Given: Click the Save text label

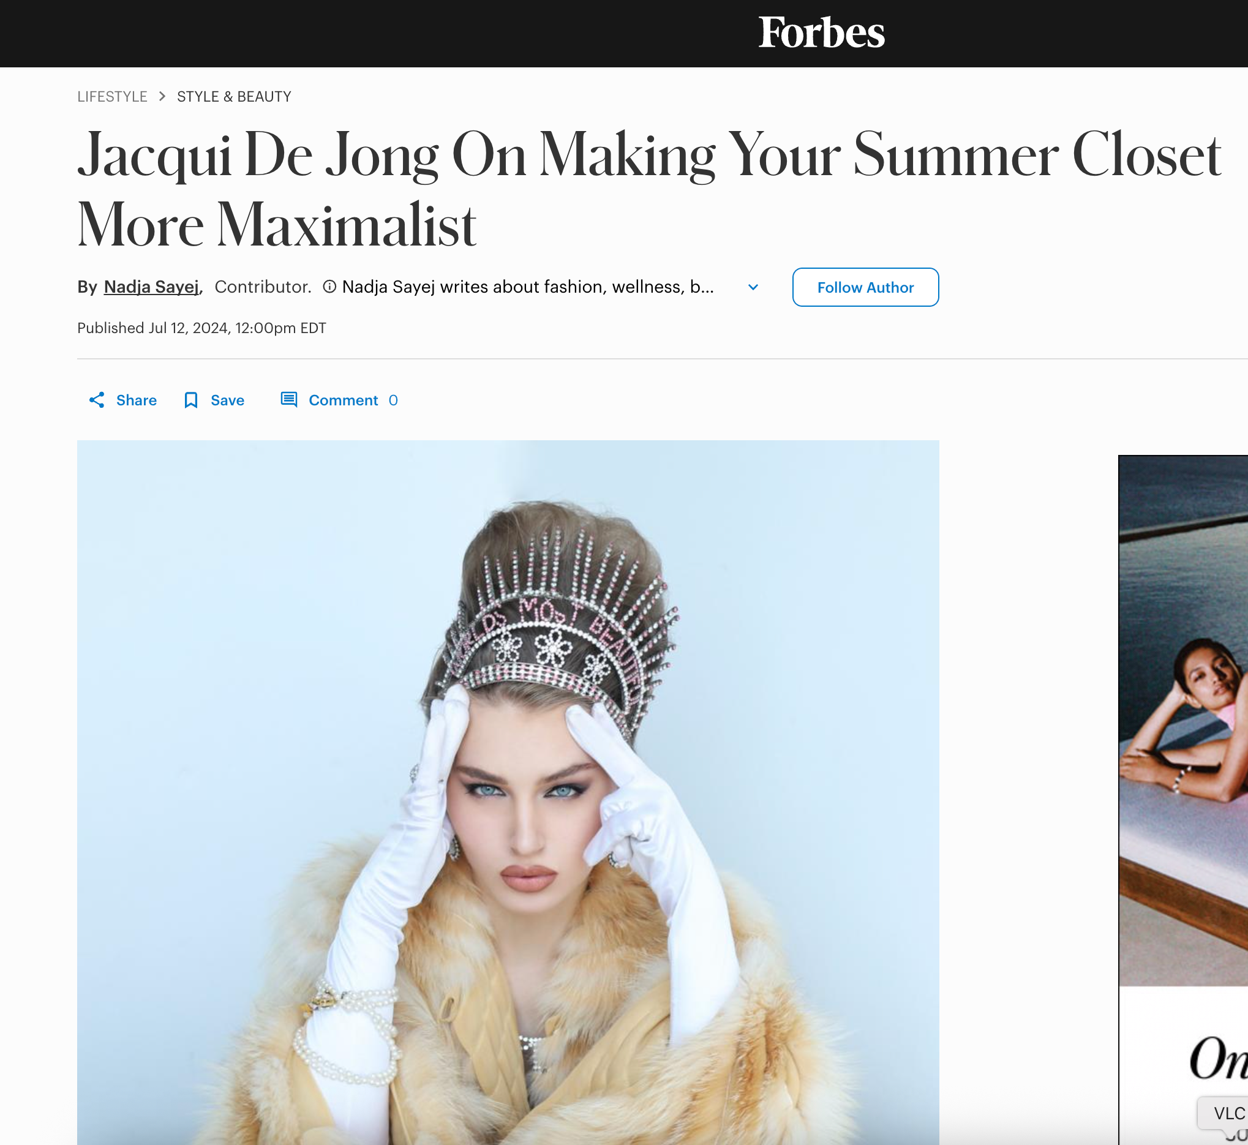Looking at the screenshot, I should click(227, 400).
